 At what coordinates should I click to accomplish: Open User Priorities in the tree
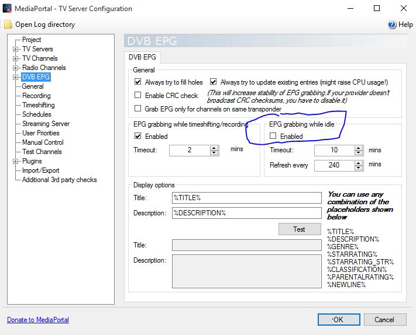click(41, 133)
